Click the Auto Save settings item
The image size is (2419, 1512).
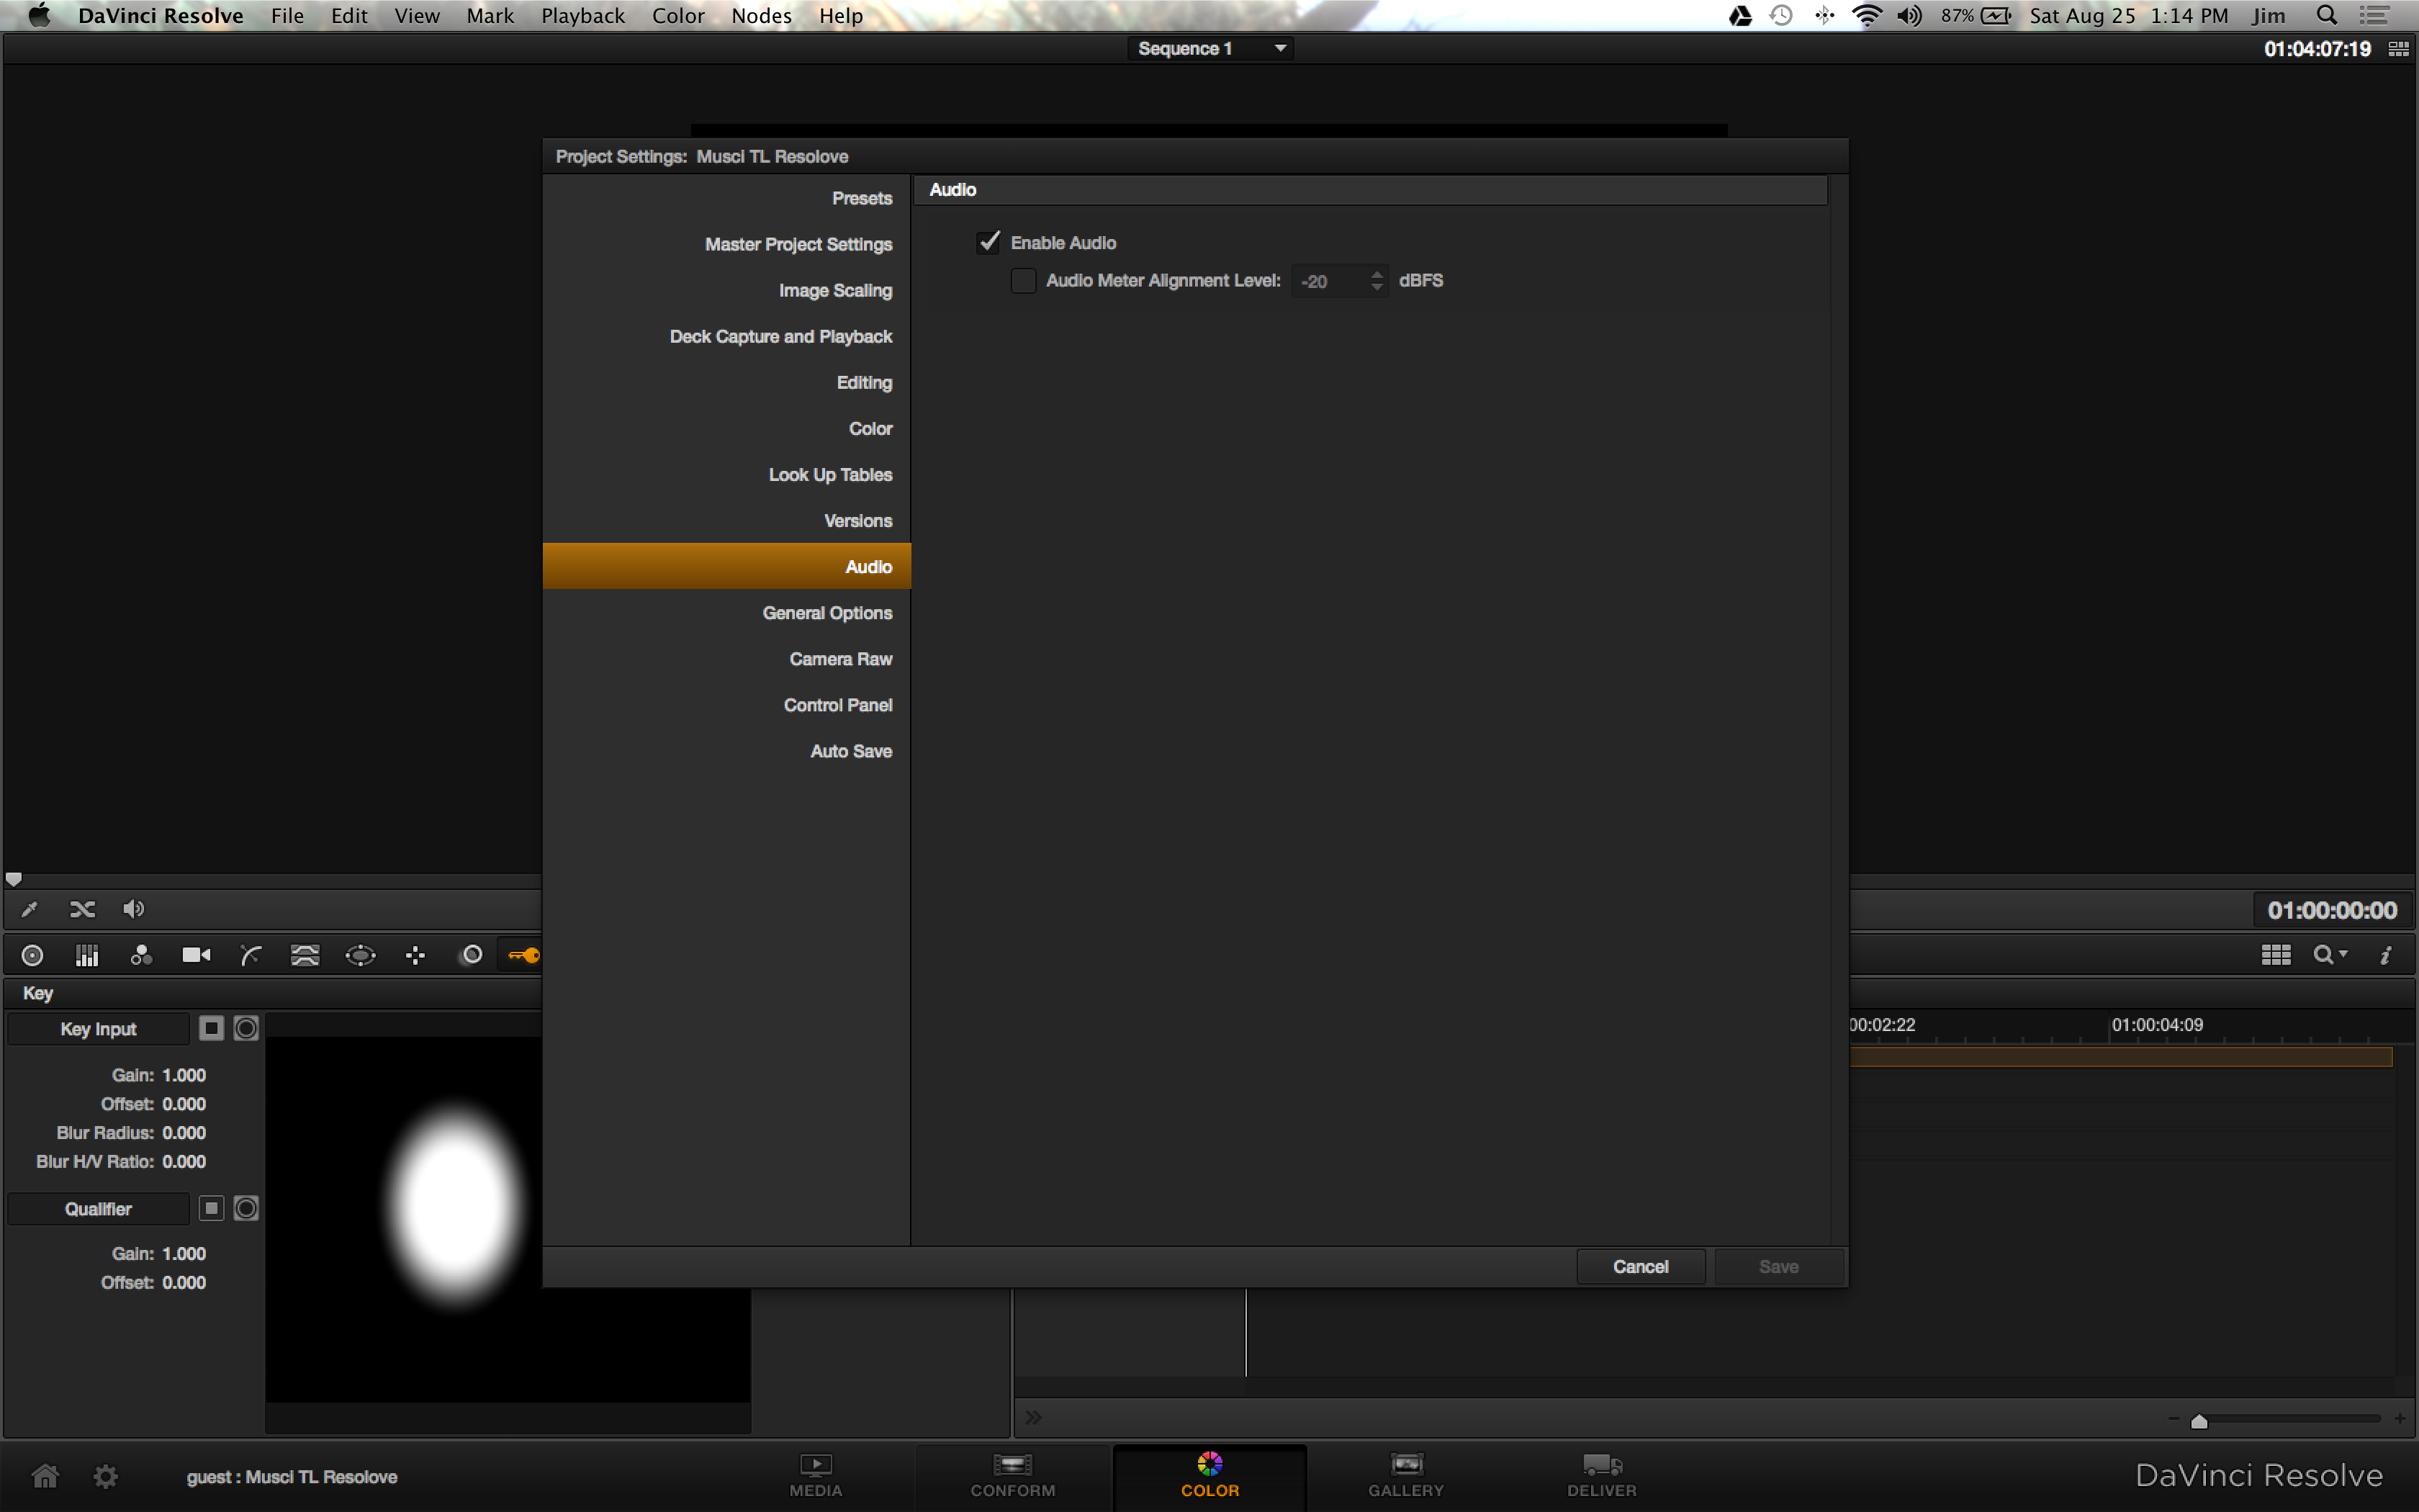(852, 751)
